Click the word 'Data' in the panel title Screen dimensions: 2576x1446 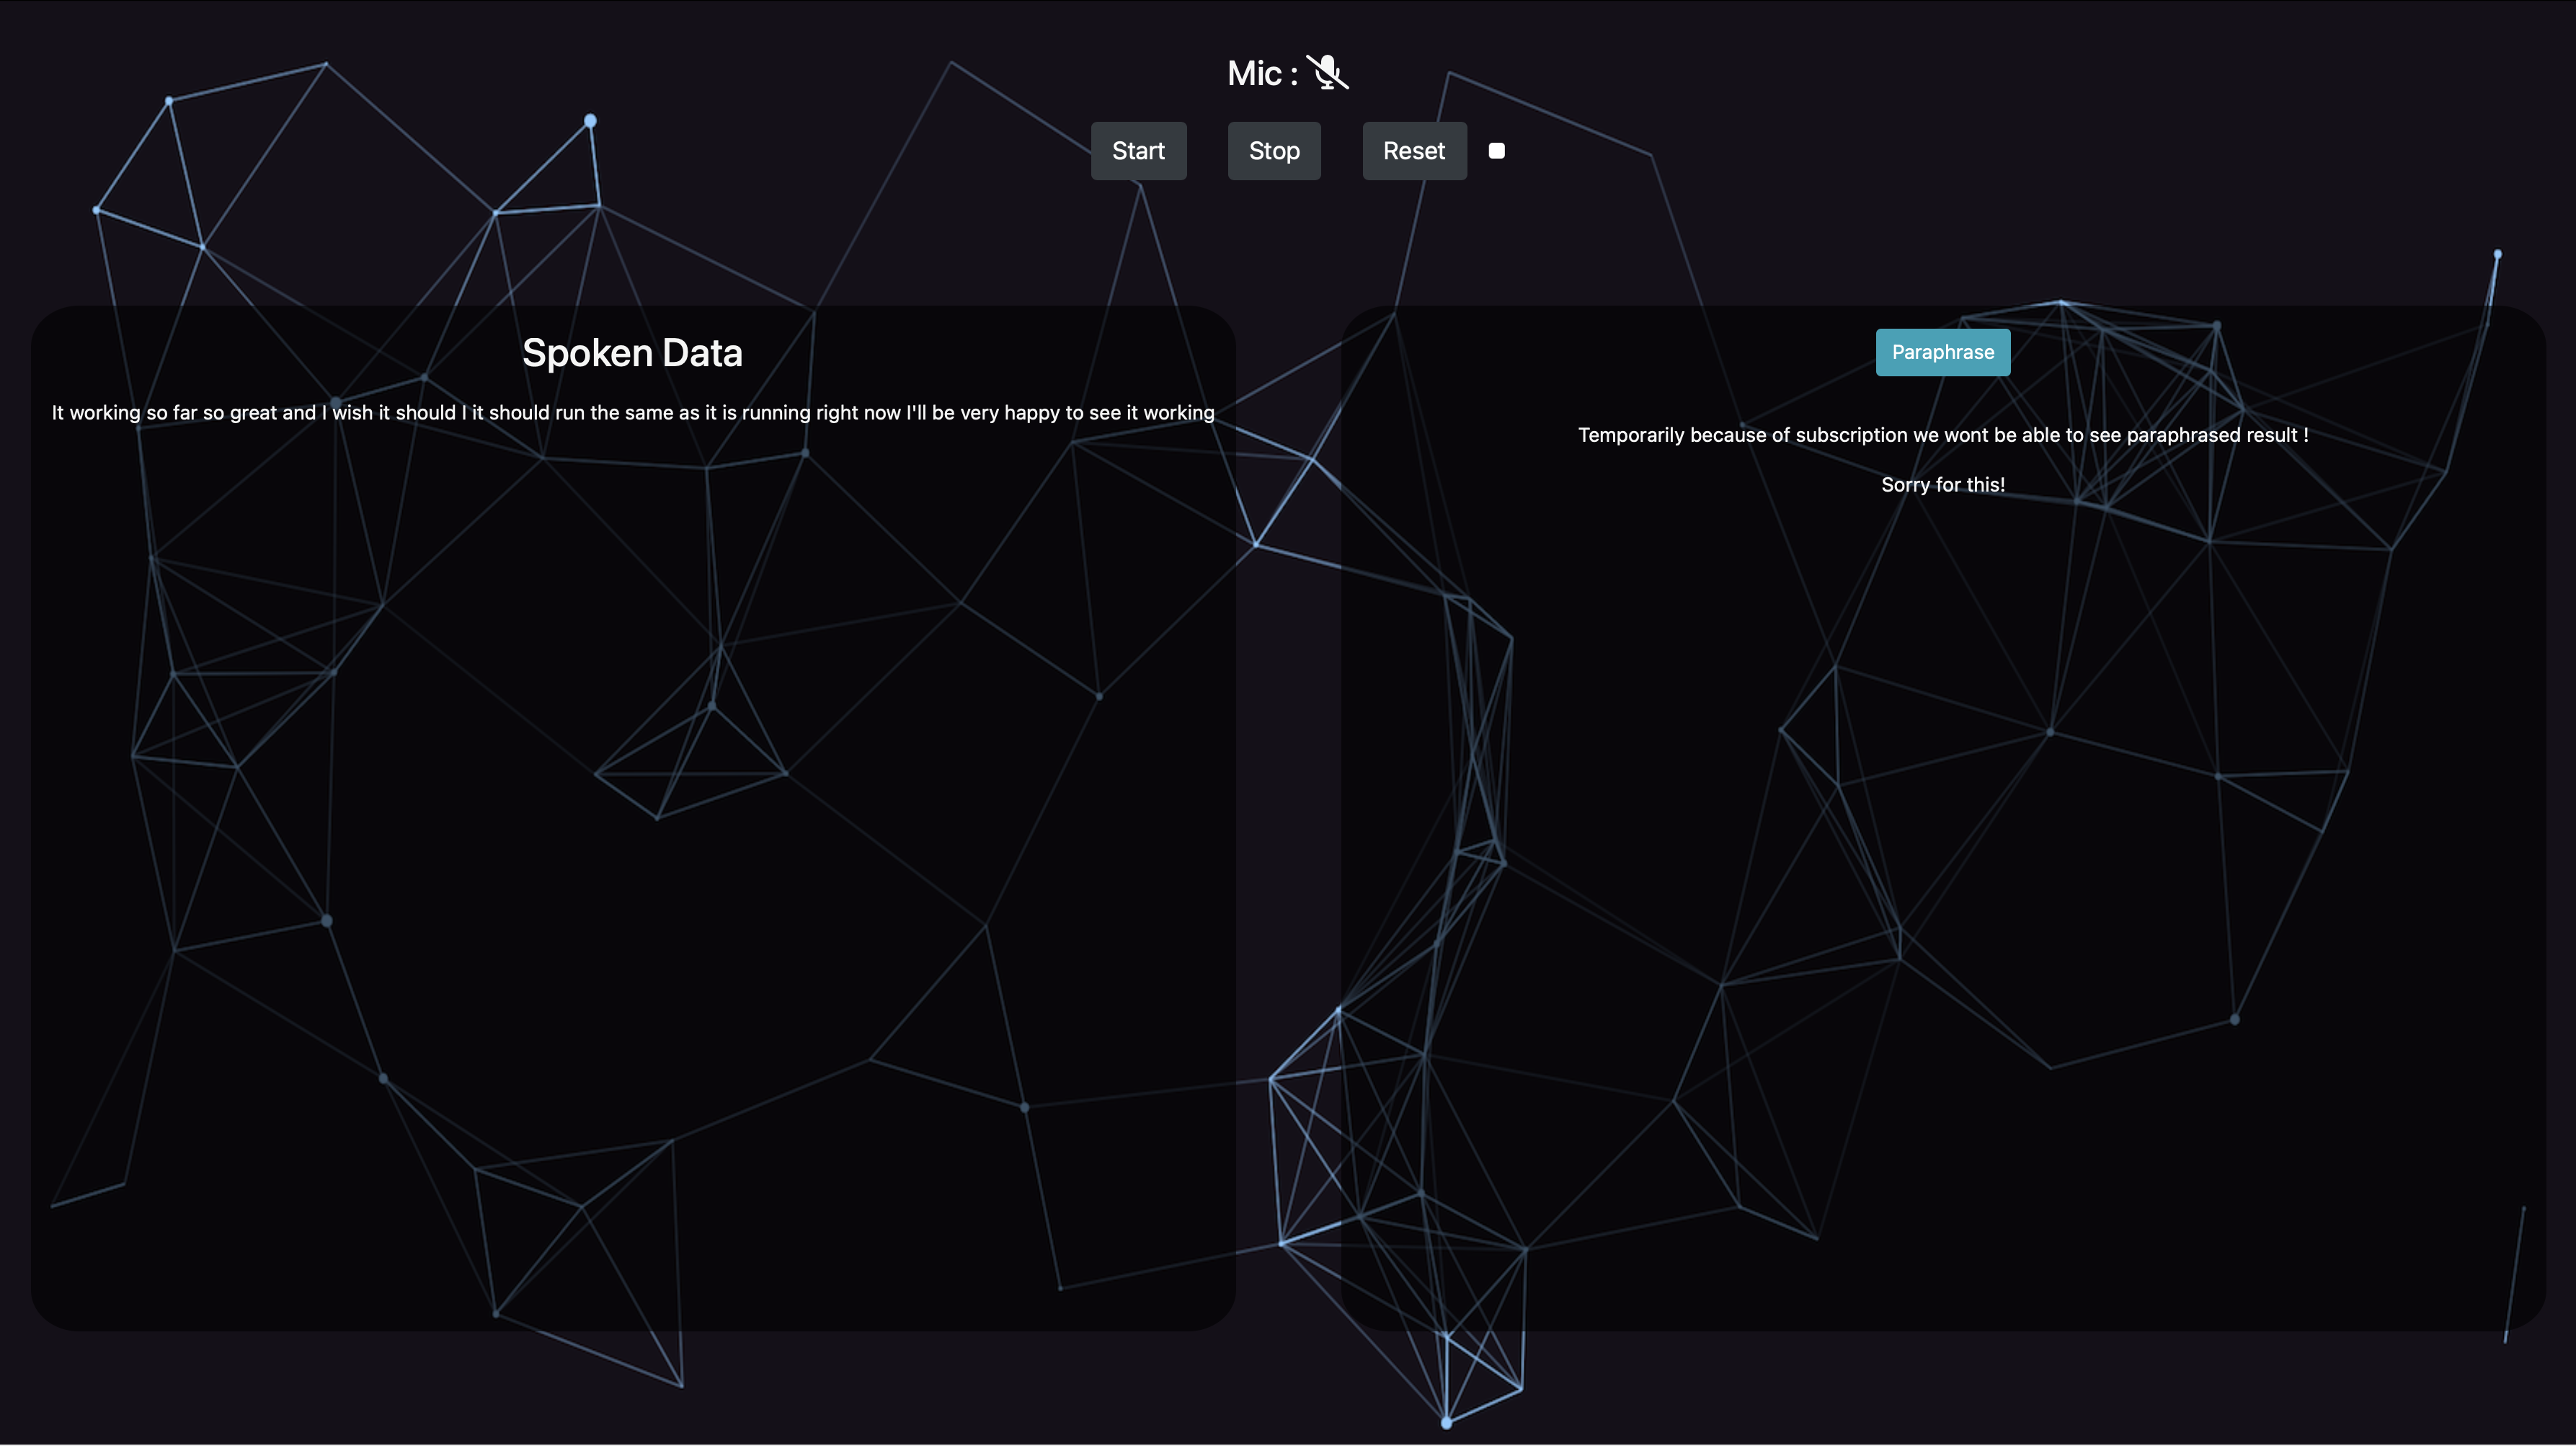click(702, 353)
